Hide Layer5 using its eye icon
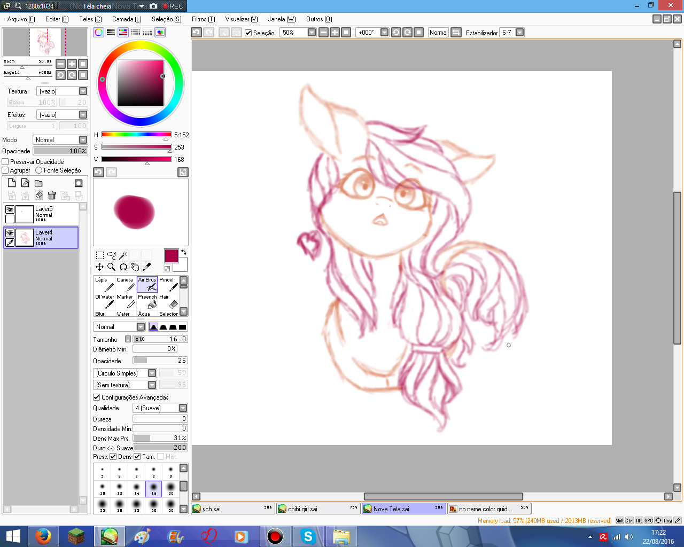The image size is (684, 547). tap(10, 210)
